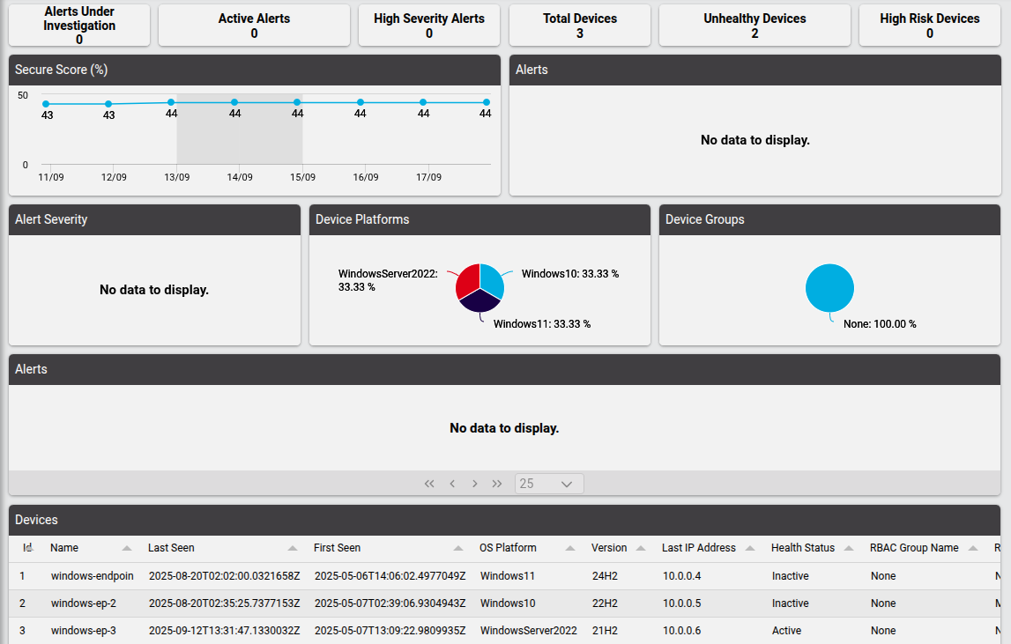Open the Unhealthy Devices summary tile

755,25
